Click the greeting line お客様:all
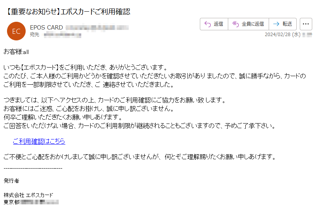 pos(16,52)
